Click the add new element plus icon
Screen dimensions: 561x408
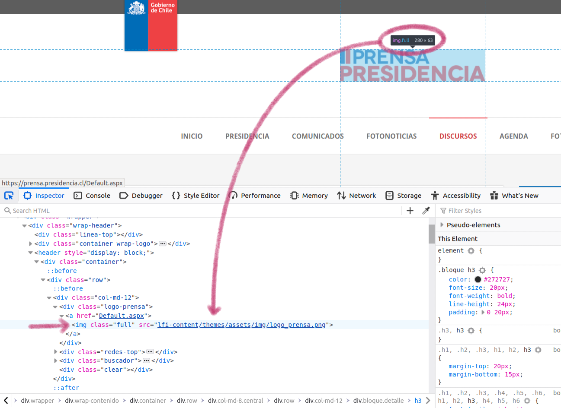coord(410,210)
